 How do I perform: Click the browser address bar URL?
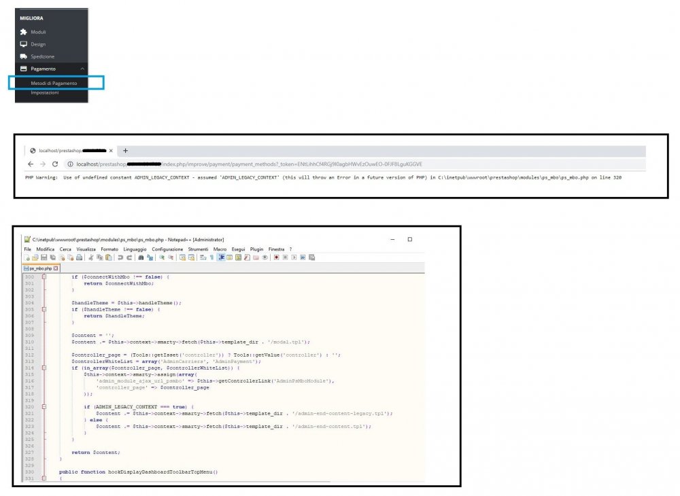click(249, 164)
